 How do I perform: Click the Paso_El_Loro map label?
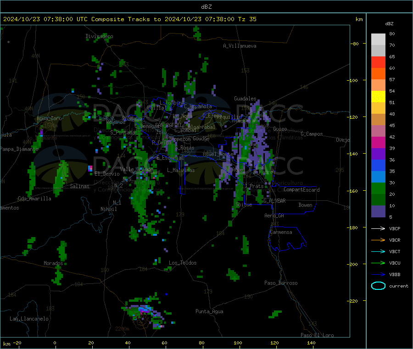pos(318,335)
